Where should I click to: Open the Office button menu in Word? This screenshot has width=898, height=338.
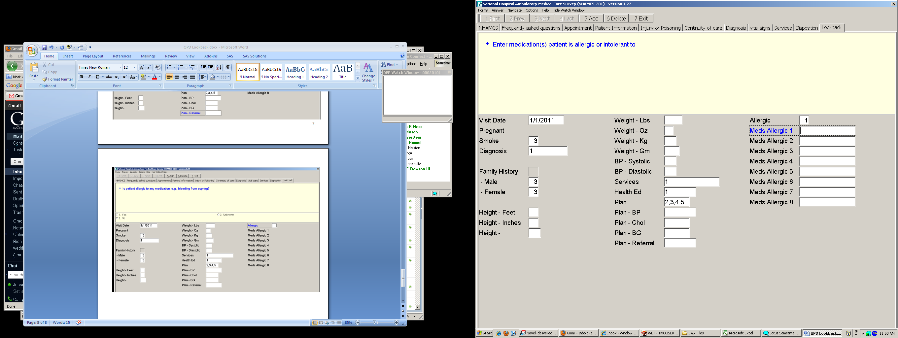[32, 51]
